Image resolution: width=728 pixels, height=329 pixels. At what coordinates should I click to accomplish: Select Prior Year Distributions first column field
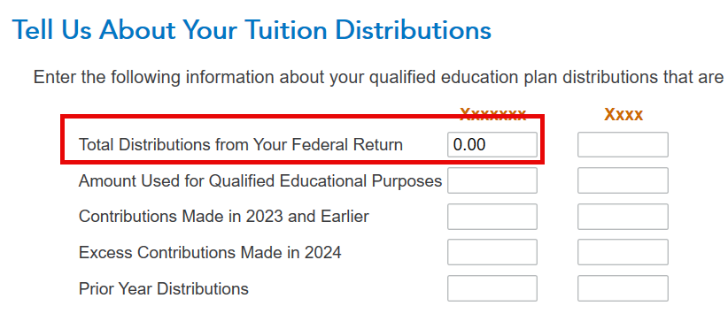pyautogui.click(x=492, y=288)
